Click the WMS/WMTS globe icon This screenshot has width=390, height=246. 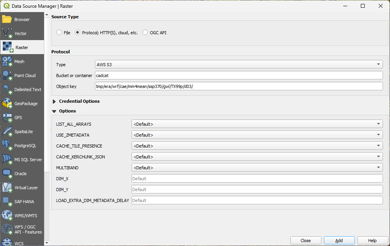[7, 216]
